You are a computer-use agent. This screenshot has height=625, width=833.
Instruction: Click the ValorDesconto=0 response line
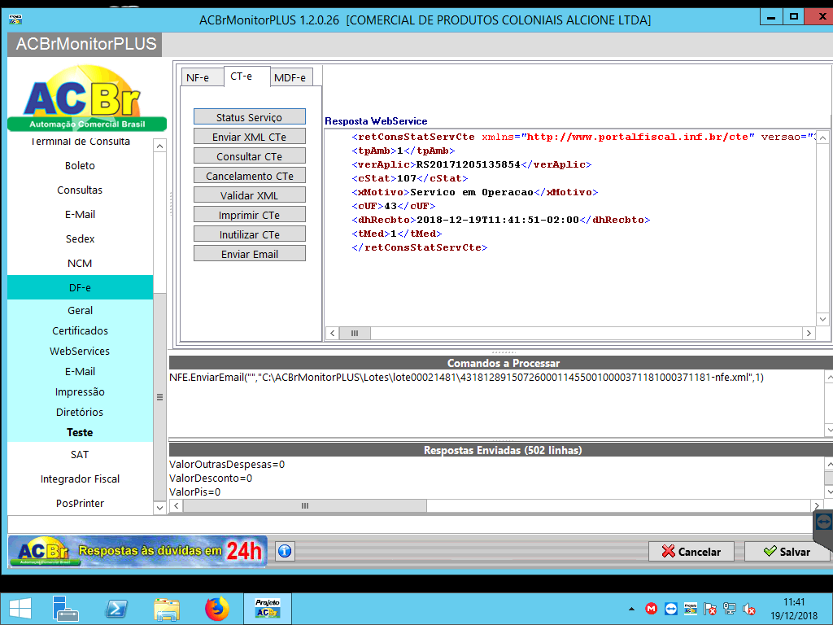211,478
